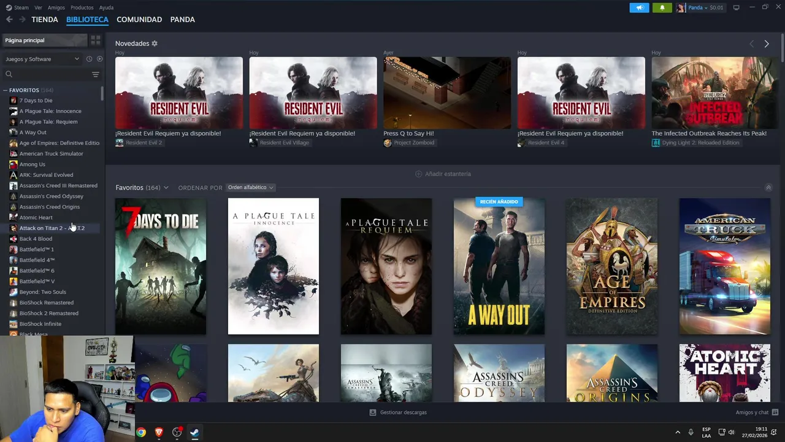Show hidden tray icons chevron
The width and height of the screenshot is (785, 442).
point(678,432)
